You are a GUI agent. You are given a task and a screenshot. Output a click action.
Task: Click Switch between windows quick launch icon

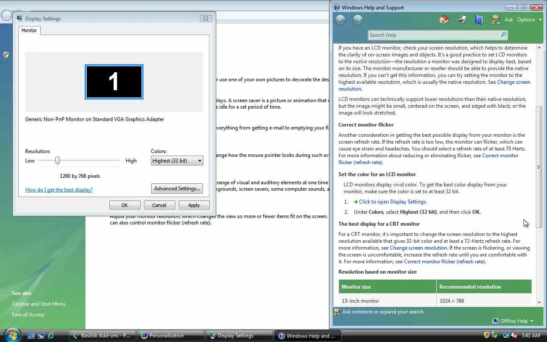41,336
